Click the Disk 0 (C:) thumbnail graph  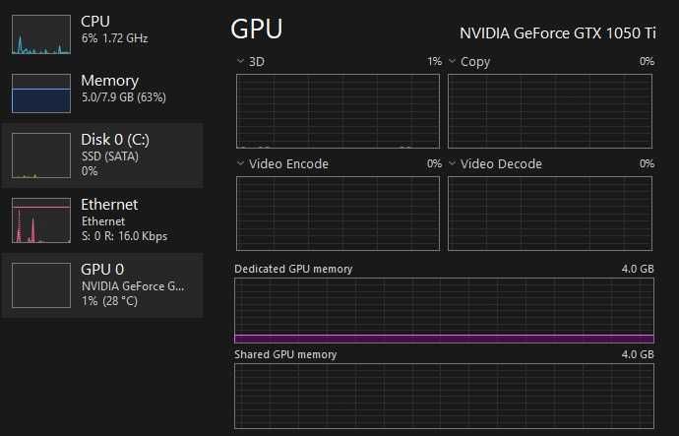coord(41,156)
